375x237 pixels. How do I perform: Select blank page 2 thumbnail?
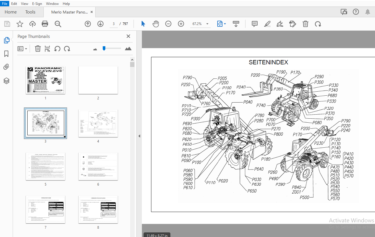click(x=98, y=80)
